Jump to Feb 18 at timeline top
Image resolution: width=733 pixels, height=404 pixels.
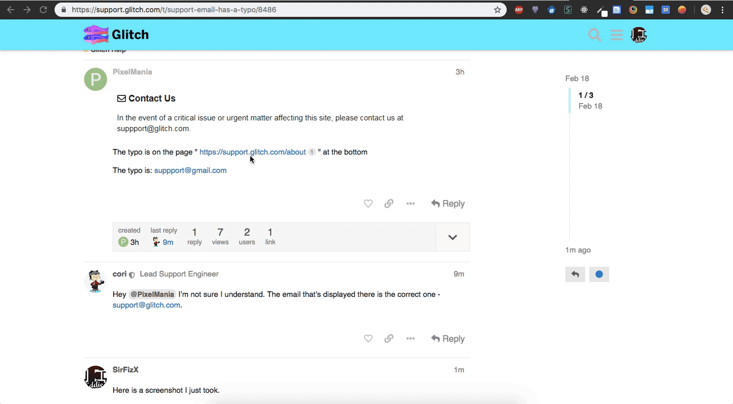coord(577,79)
